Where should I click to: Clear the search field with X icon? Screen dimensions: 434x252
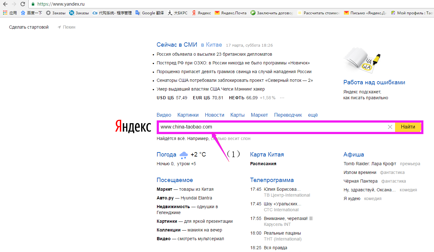(x=390, y=127)
